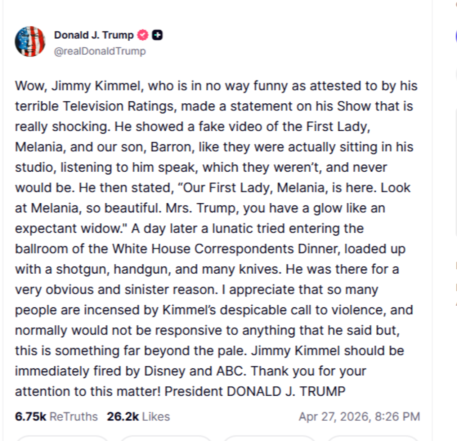Screen dimensions: 457x441
Task: Click the fourth action button at bottom right
Action: coord(373,439)
